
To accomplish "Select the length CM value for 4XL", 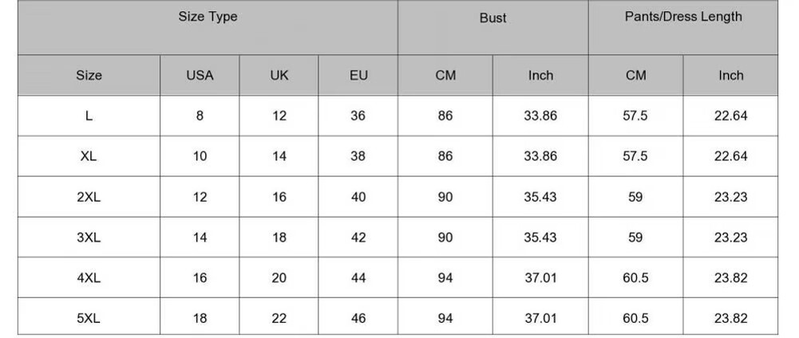I will [x=635, y=278].
